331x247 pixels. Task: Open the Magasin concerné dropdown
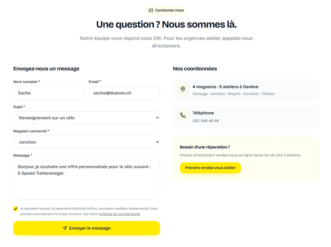click(x=87, y=142)
